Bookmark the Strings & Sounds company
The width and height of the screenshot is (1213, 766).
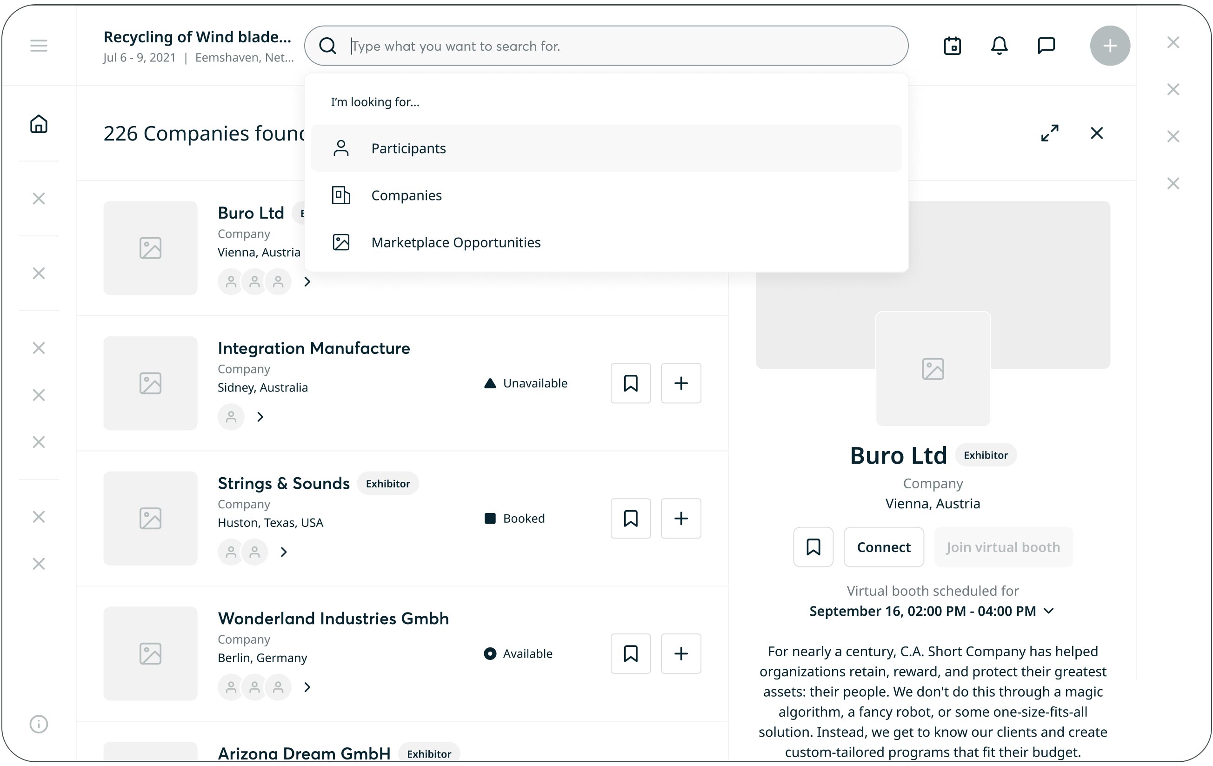click(630, 518)
